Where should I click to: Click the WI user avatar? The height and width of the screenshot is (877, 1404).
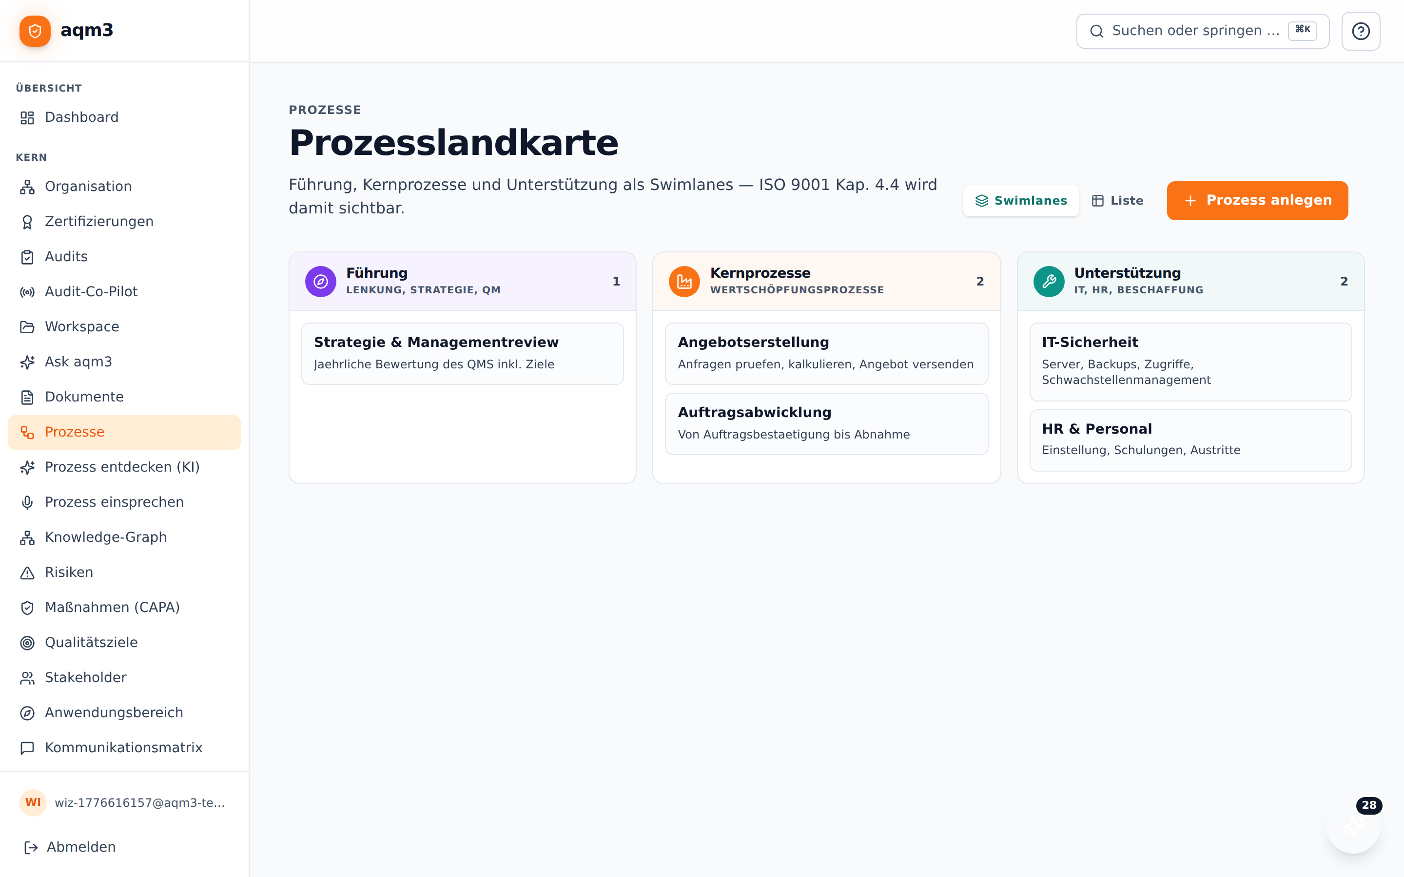(x=33, y=803)
